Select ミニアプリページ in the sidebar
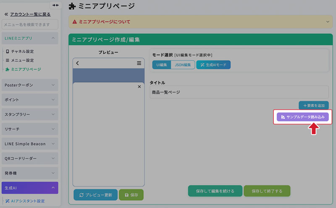This screenshot has height=208, width=336. pyautogui.click(x=26, y=69)
